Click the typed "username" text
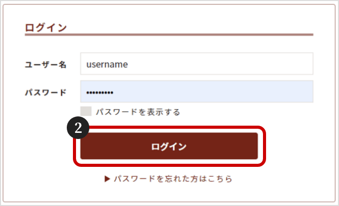This screenshot has width=339, height=206. [107, 64]
